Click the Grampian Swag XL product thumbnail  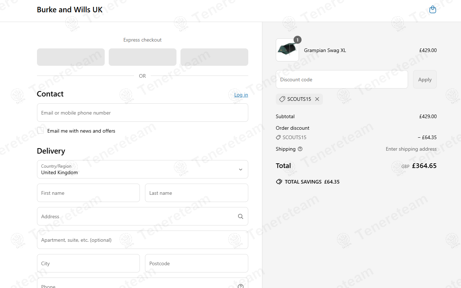coord(287,50)
